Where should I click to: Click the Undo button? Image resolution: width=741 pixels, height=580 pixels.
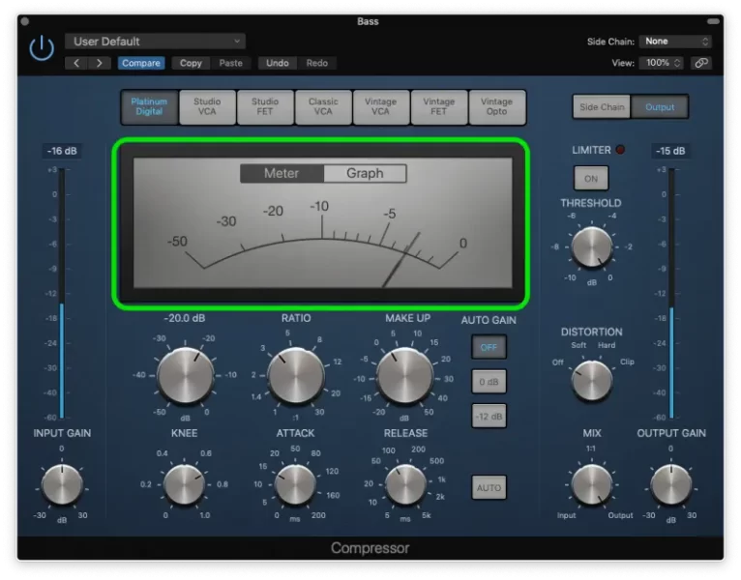(278, 63)
